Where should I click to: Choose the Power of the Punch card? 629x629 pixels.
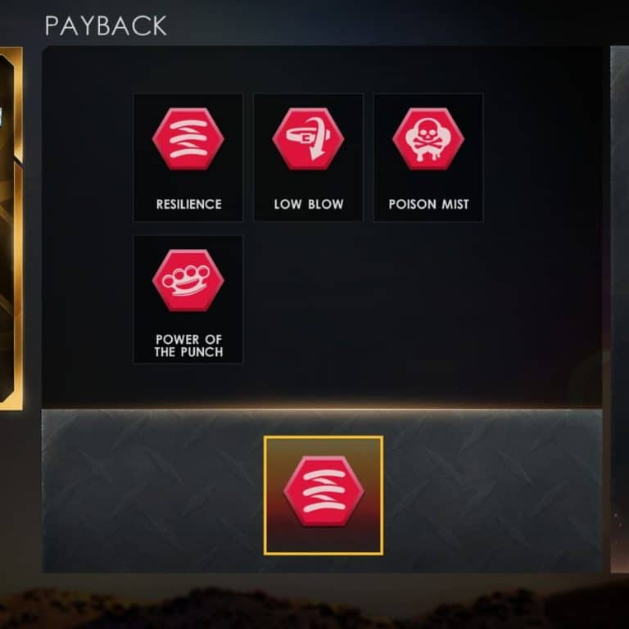[x=188, y=299]
